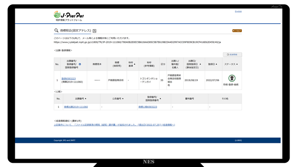Screen dimensions: 297x167
Task: Click the copy-URL icon after 固定アドレス
Action: pos(95,31)
